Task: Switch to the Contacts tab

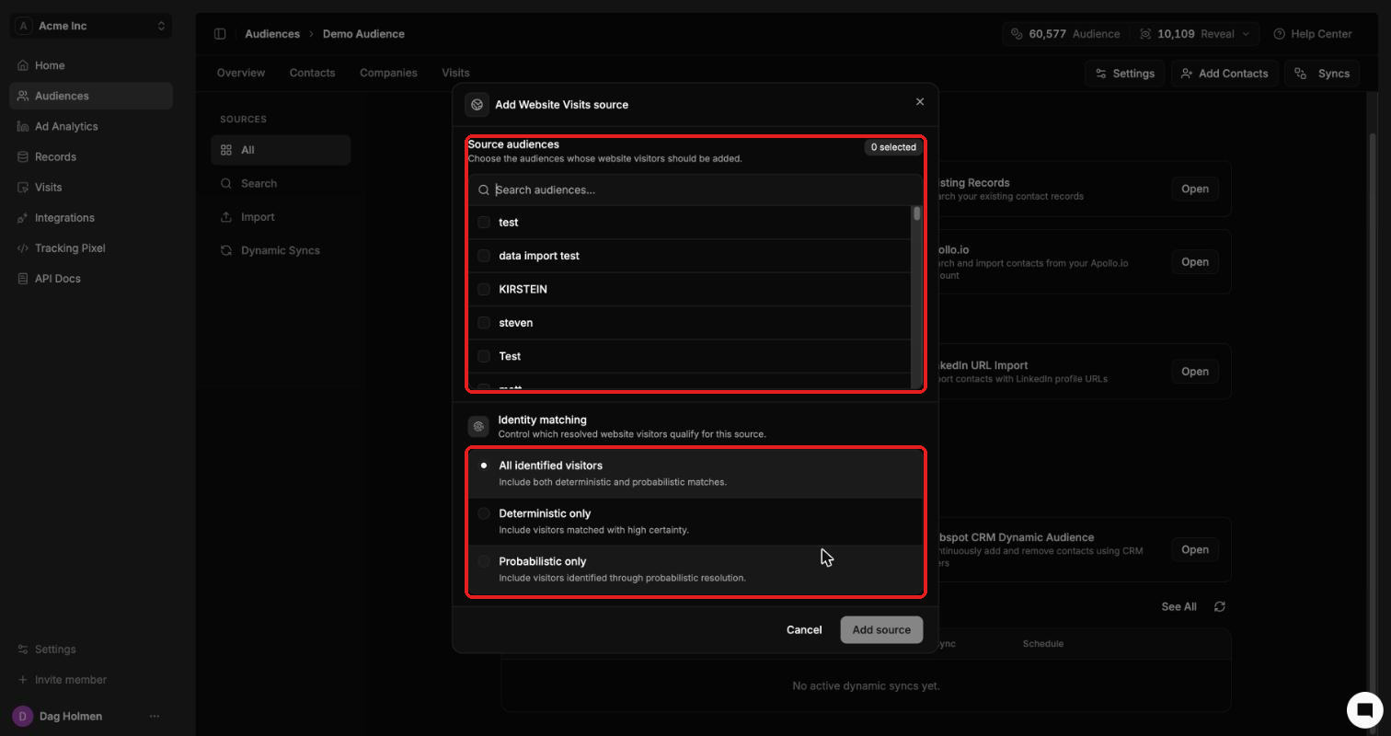Action: click(x=312, y=73)
